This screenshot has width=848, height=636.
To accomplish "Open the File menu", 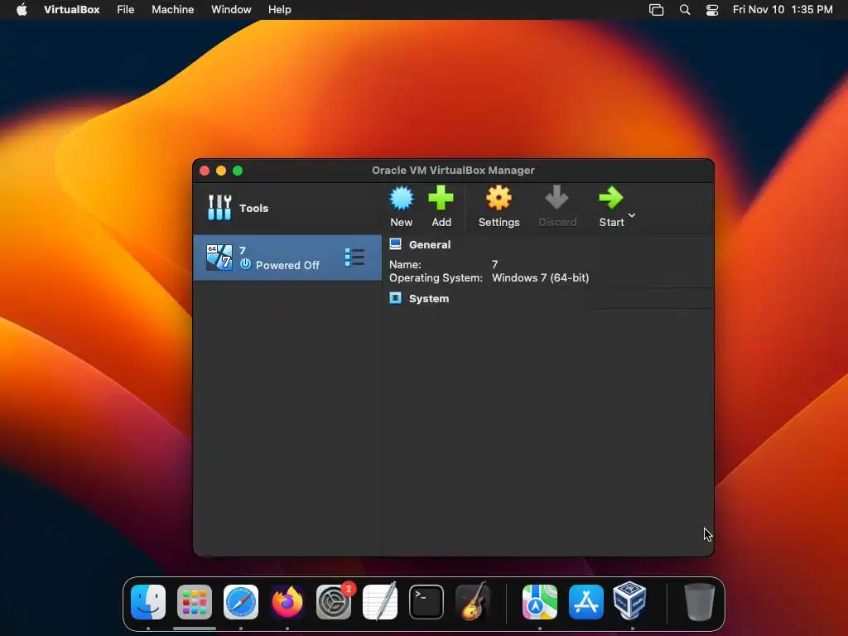I will tap(126, 9).
